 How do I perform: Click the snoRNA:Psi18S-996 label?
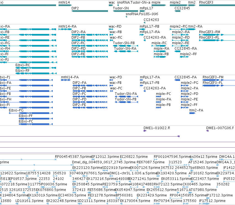point(142,14)
